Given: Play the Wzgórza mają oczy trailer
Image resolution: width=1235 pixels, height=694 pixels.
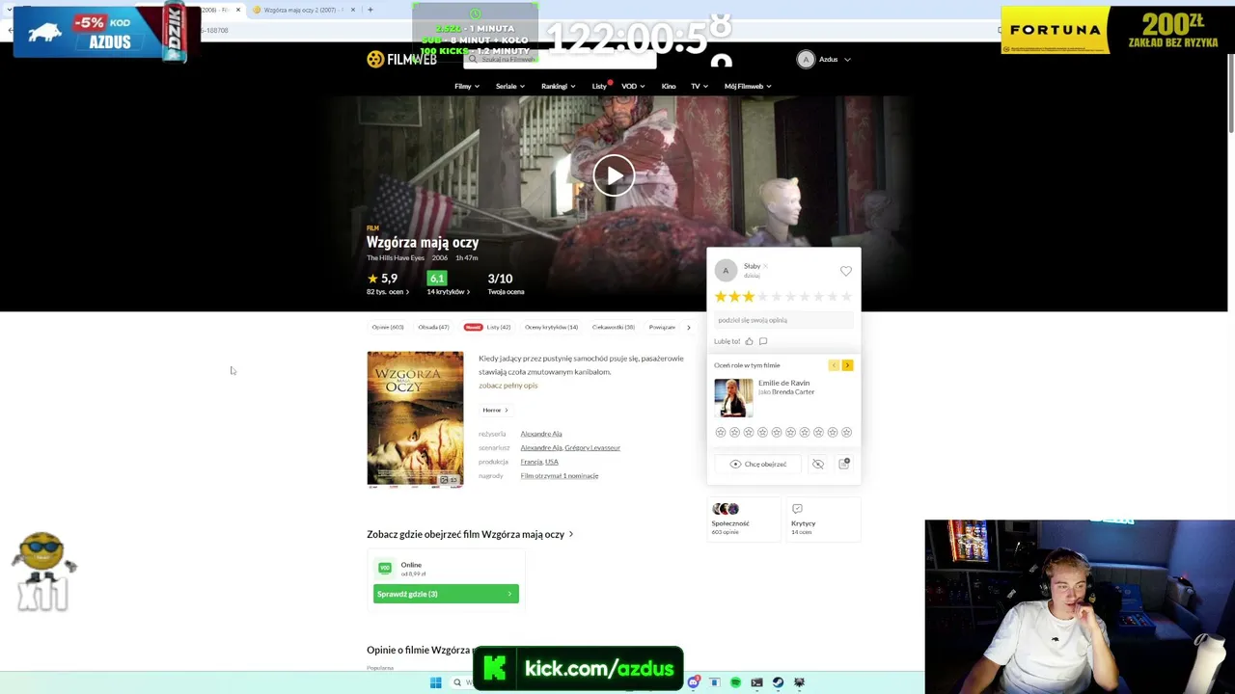Looking at the screenshot, I should [614, 175].
